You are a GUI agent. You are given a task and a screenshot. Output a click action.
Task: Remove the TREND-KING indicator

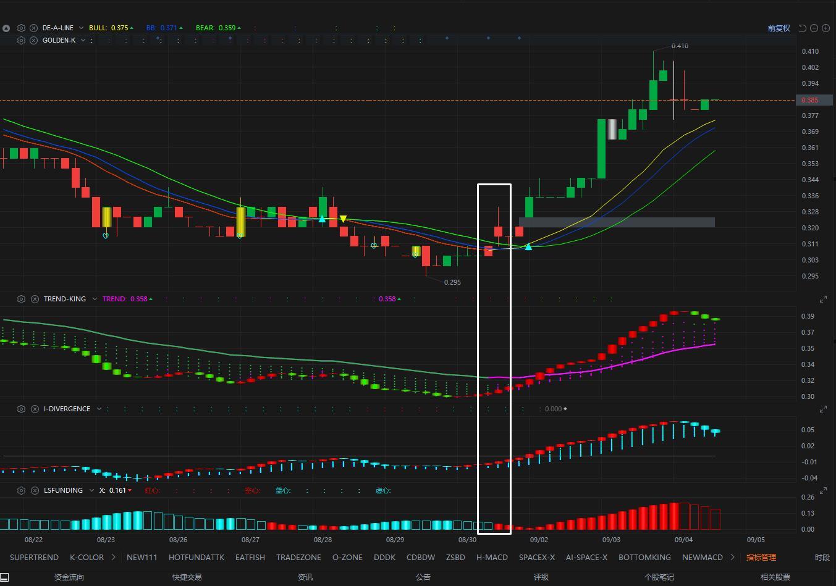(35, 299)
